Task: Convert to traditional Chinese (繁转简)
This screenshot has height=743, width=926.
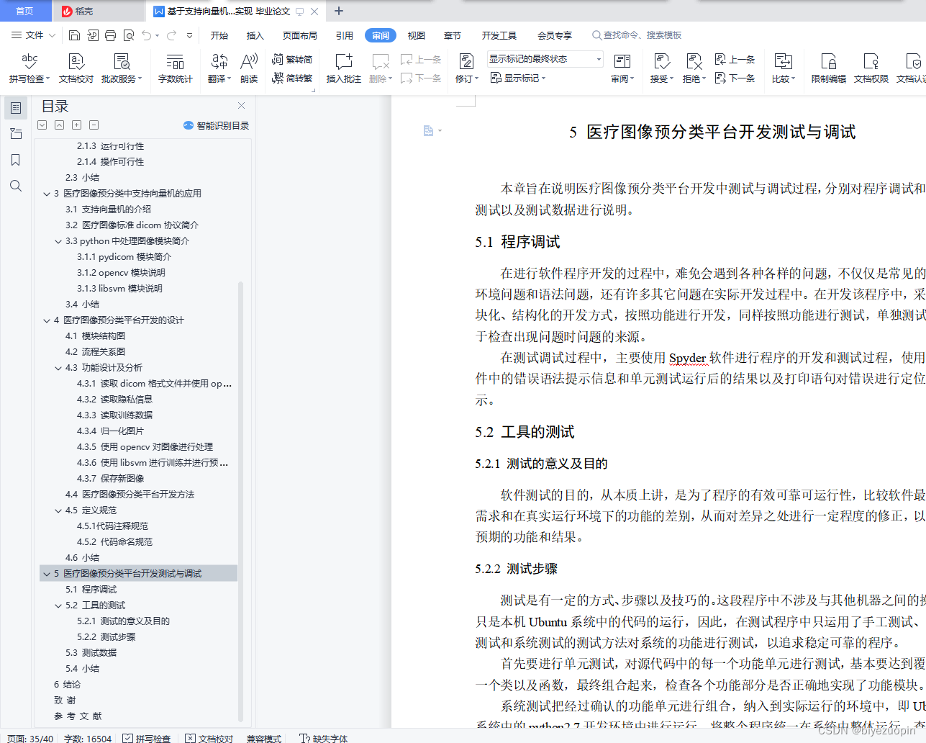Action: (x=292, y=59)
